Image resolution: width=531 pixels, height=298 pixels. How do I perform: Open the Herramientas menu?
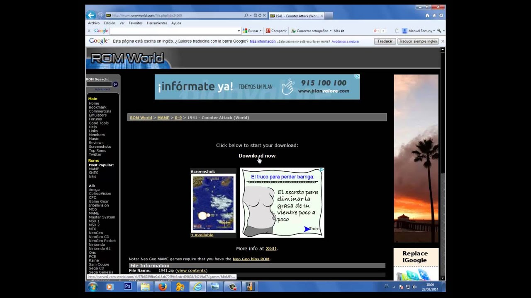(157, 23)
